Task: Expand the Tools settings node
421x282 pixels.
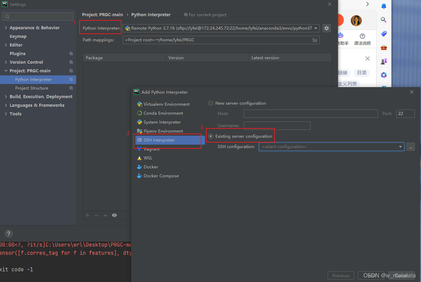Action: coord(6,114)
